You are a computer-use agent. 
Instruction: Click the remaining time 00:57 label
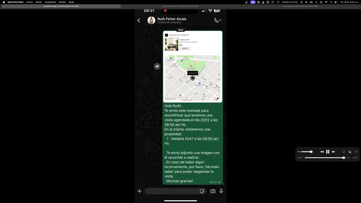click(355, 158)
